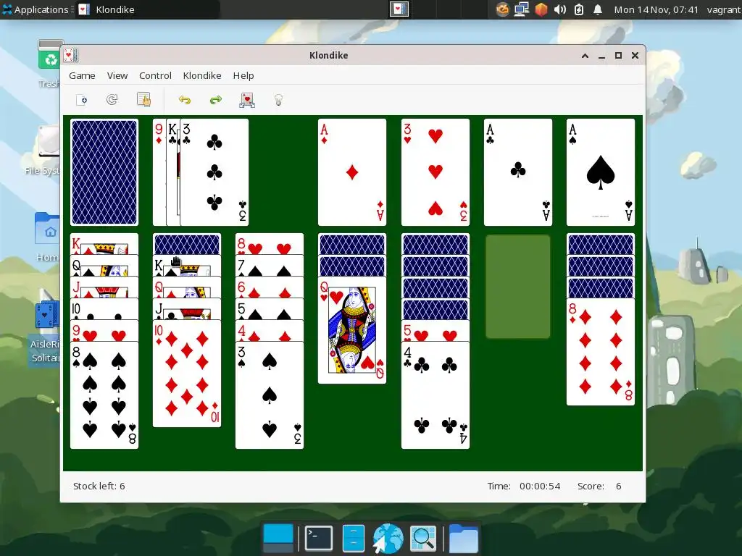The height and width of the screenshot is (556, 742).
Task: Open Select Game toolbar icon
Action: click(x=143, y=100)
